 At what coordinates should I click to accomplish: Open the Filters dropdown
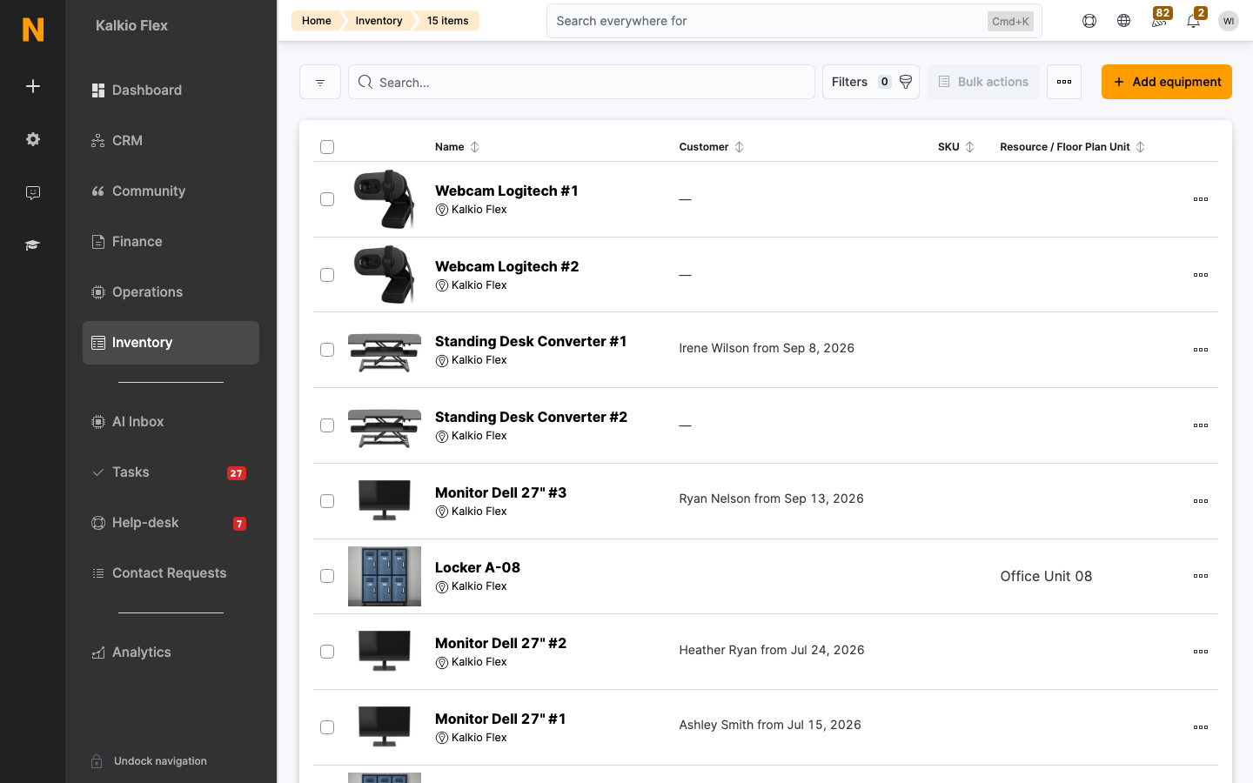[x=871, y=82]
